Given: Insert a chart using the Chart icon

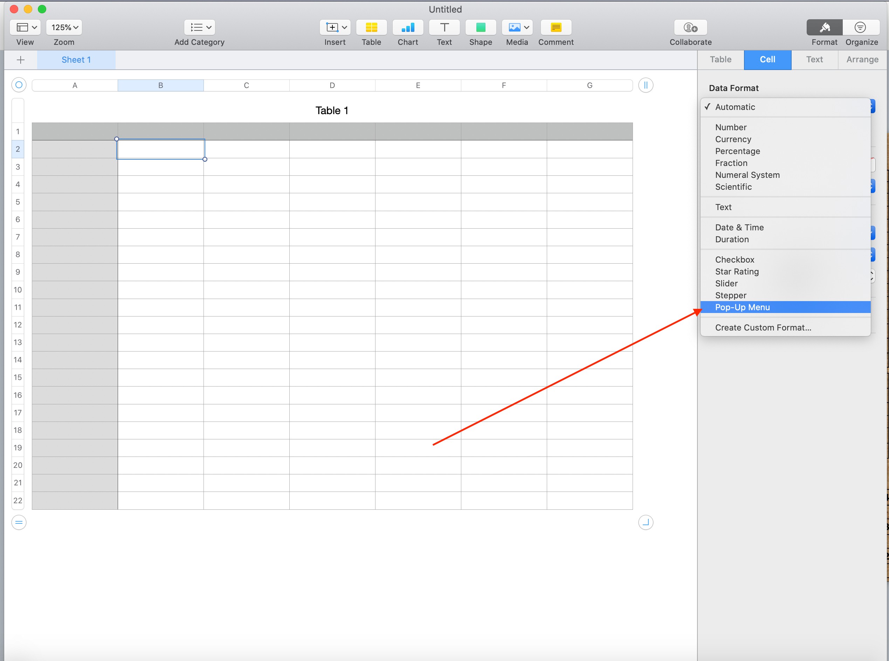Looking at the screenshot, I should tap(407, 27).
